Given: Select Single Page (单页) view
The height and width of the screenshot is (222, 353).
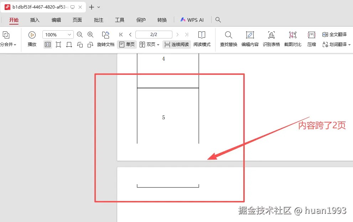Looking at the screenshot, I should pyautogui.click(x=127, y=45).
